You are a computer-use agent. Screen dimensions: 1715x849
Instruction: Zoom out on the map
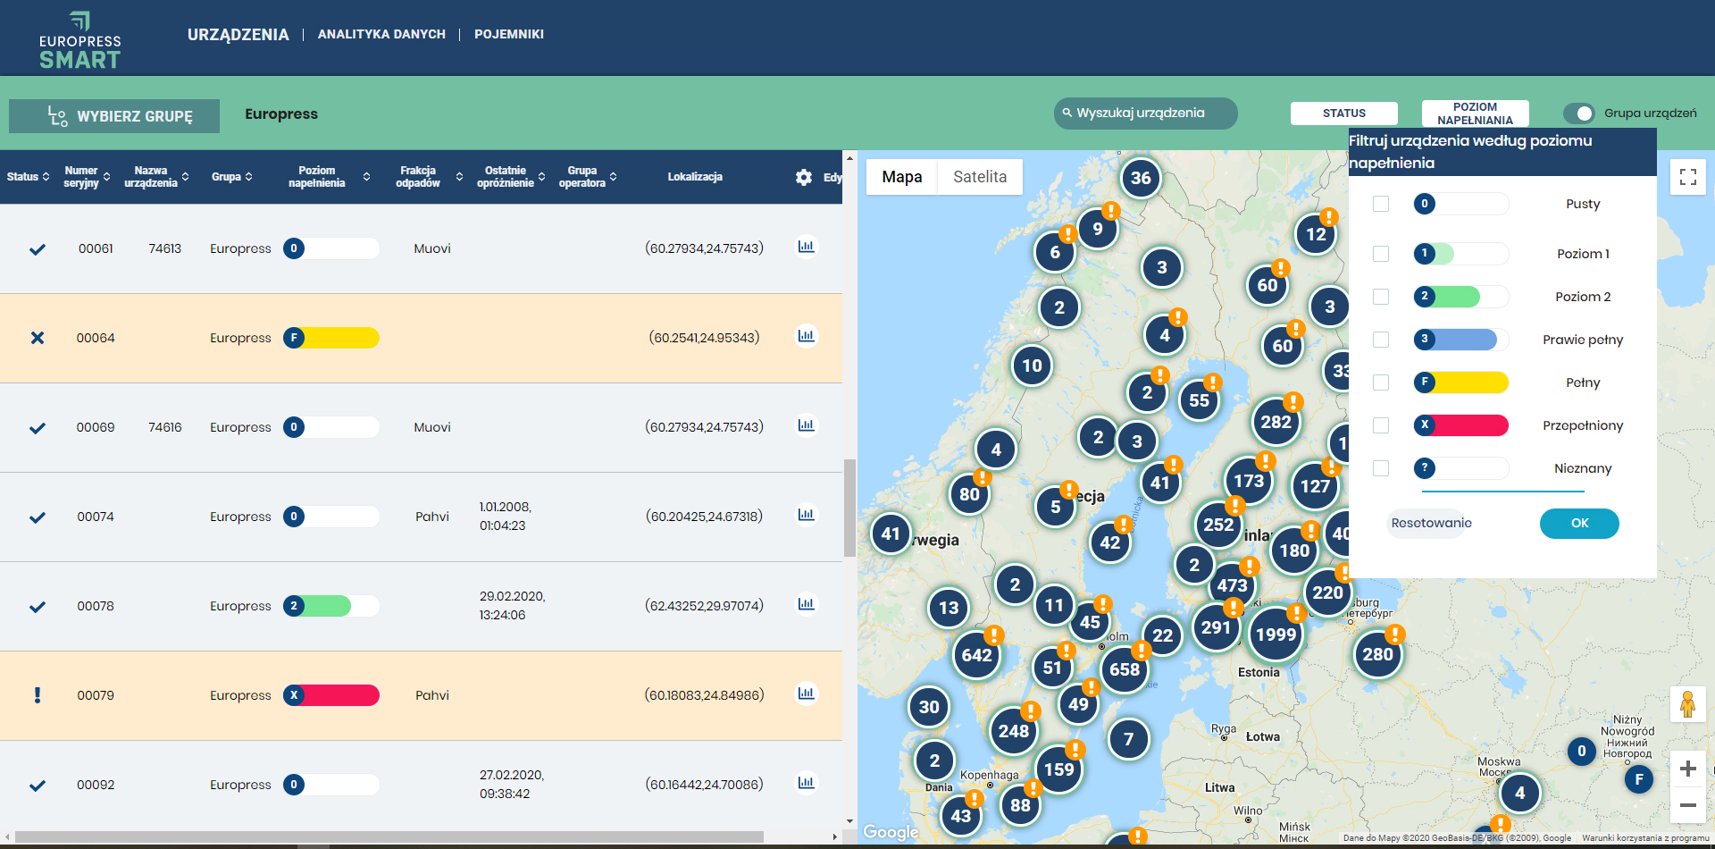1687,805
